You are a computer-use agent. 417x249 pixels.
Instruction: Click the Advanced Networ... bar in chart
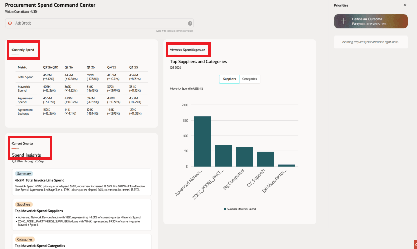pyautogui.click(x=202, y=141)
